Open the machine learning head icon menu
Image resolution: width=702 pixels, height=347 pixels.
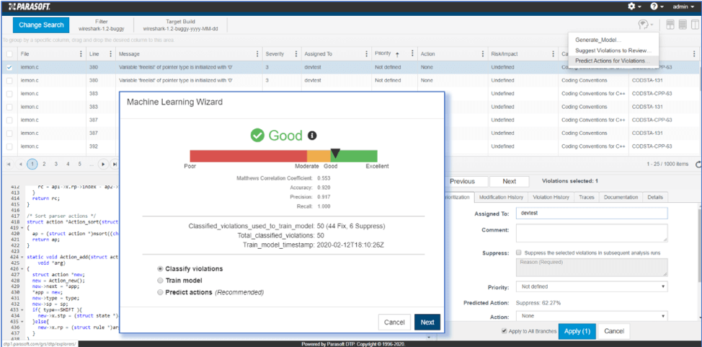[x=645, y=25]
